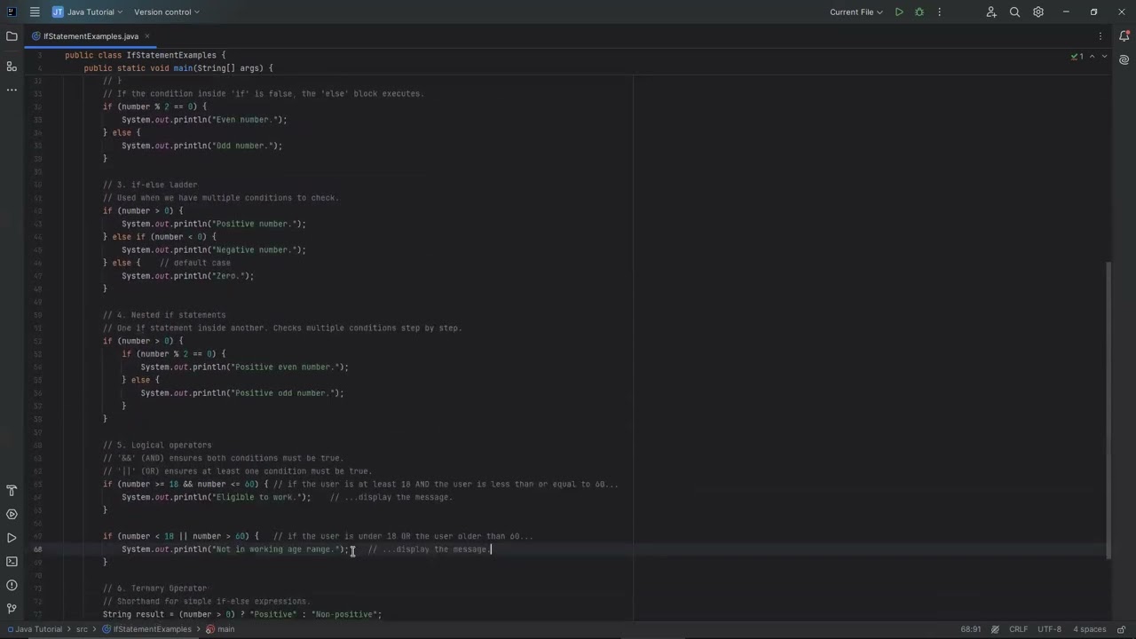Change the 4 spaces indent setting
The height and width of the screenshot is (639, 1136).
click(x=1089, y=629)
